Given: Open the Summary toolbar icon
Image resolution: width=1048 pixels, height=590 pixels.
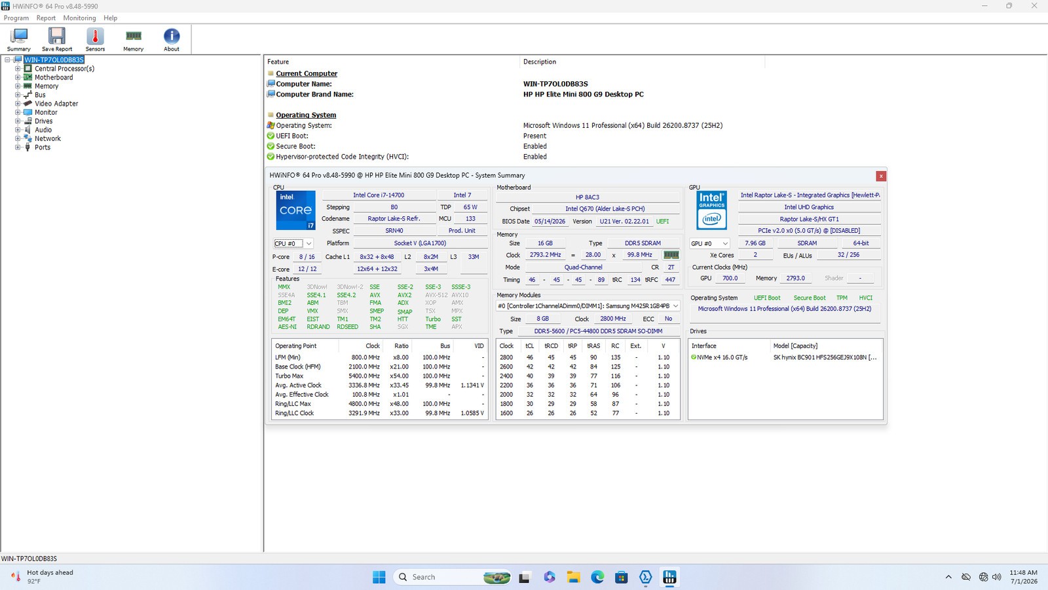Looking at the screenshot, I should (x=19, y=39).
